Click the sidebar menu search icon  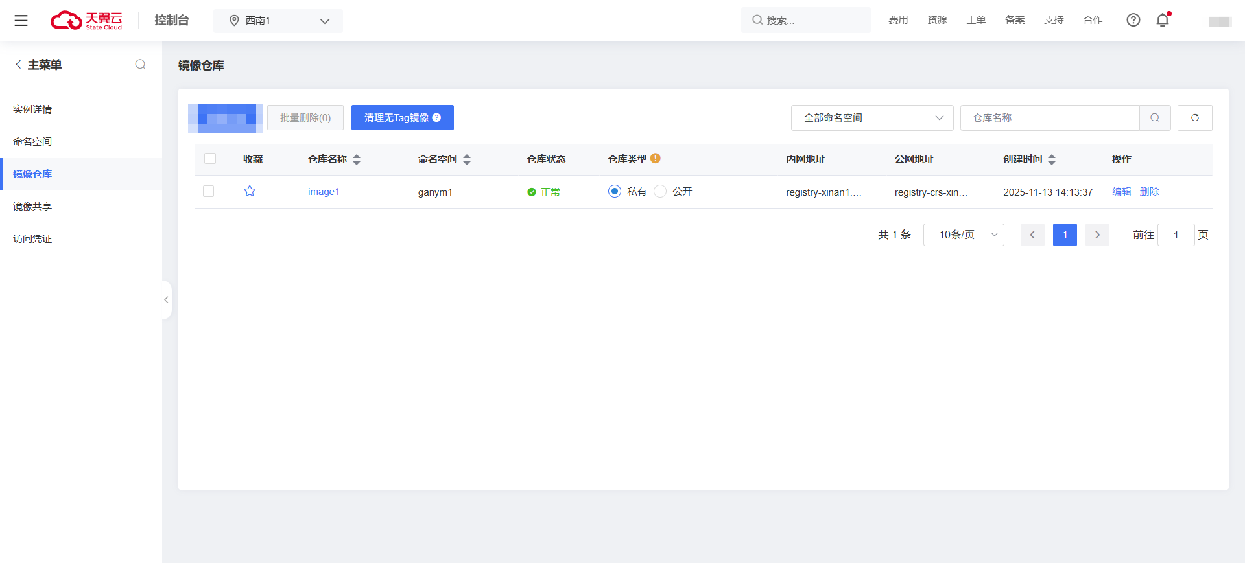(140, 64)
